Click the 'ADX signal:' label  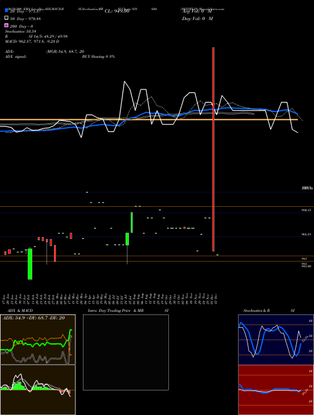point(16,57)
